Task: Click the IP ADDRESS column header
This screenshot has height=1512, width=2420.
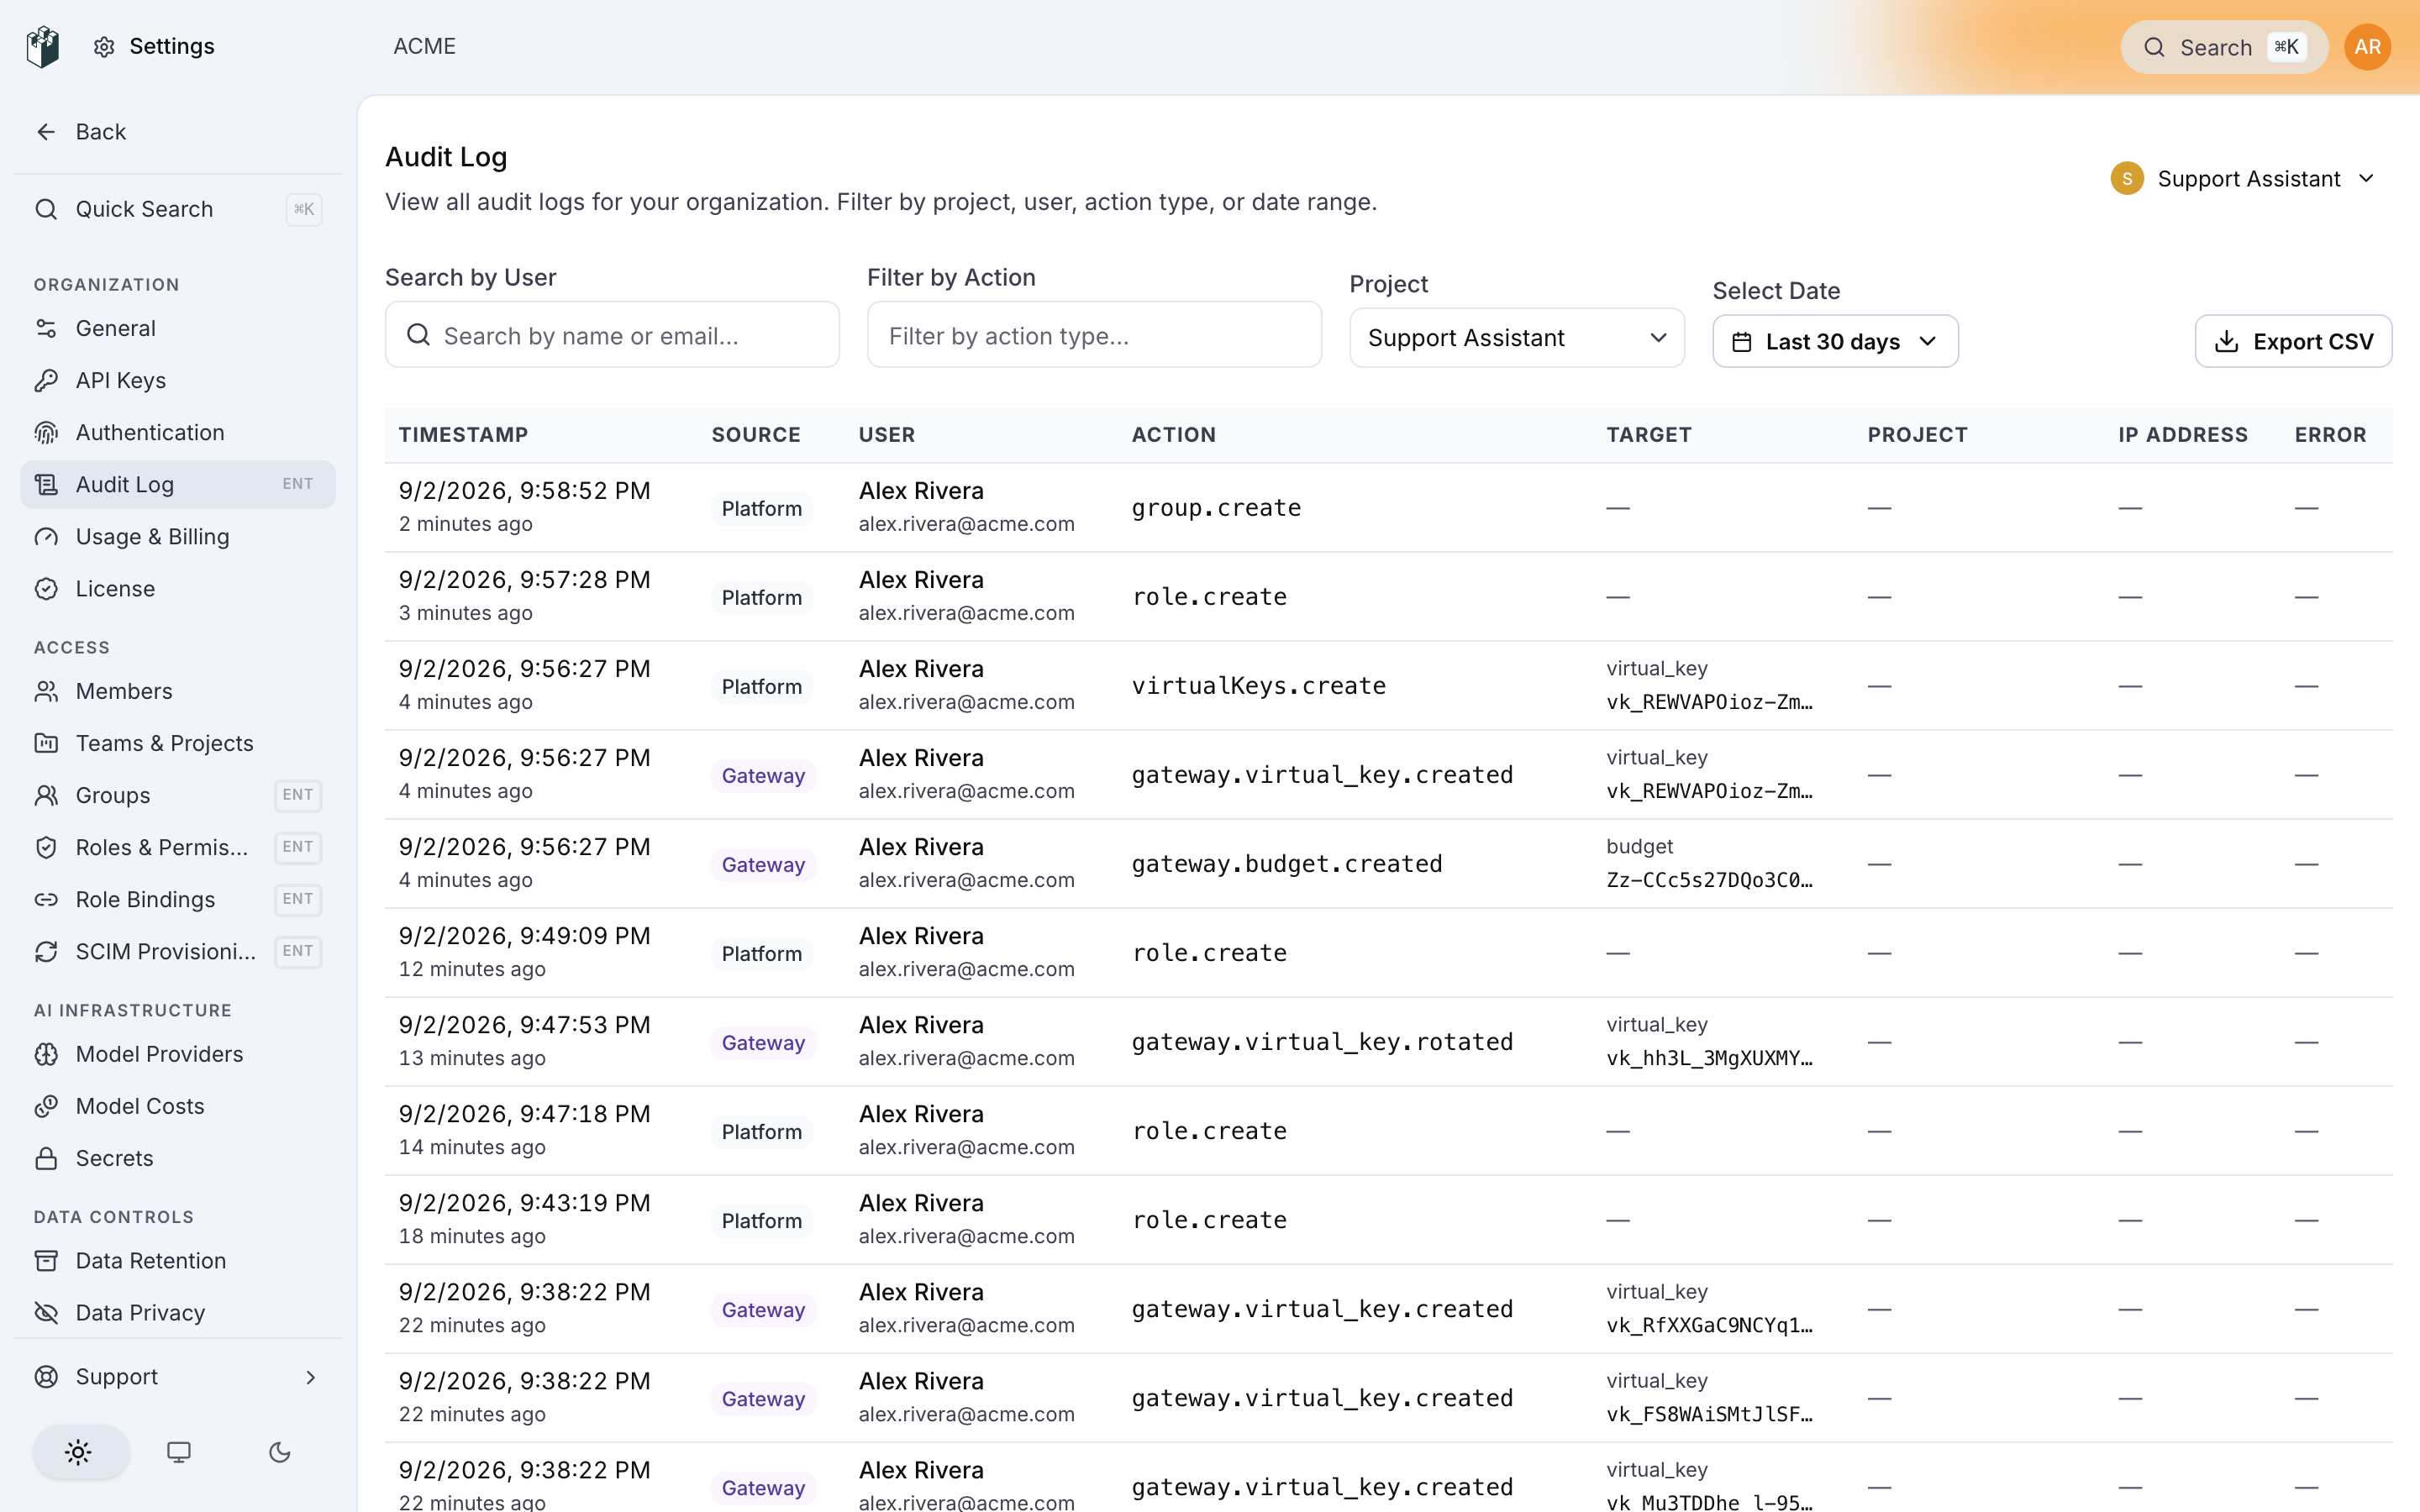Action: 2183,435
